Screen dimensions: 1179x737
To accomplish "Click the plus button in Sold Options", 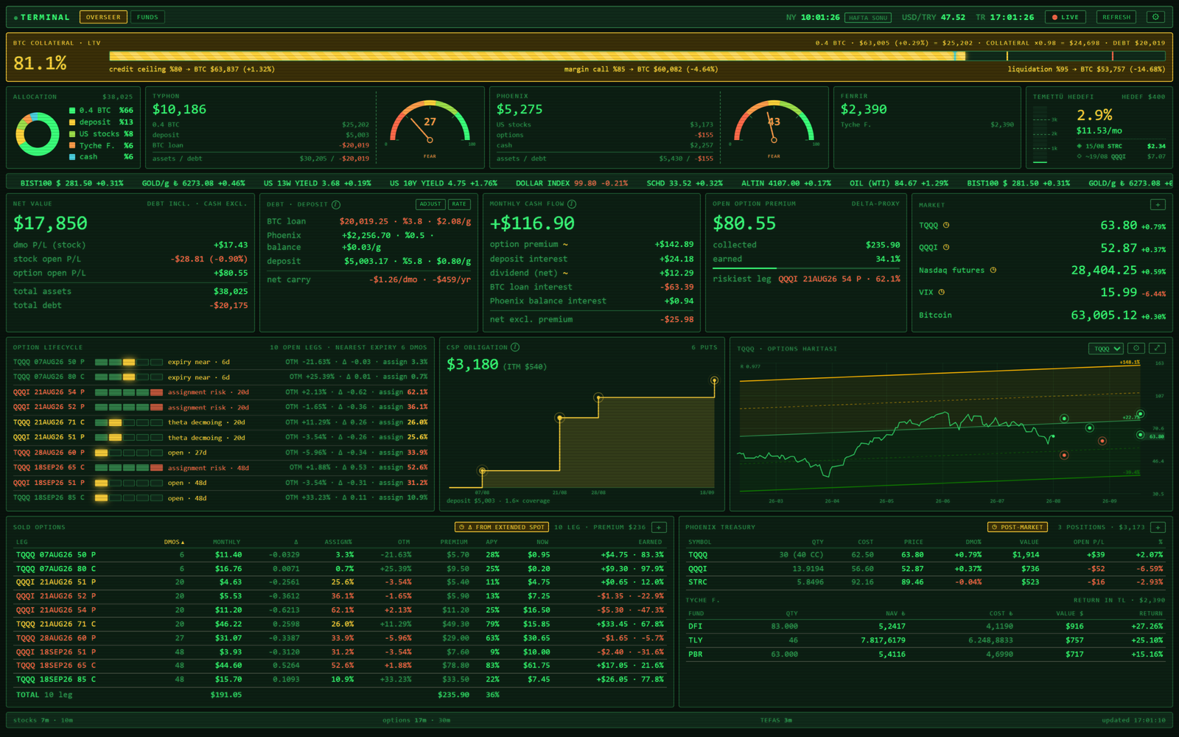I will (x=659, y=527).
